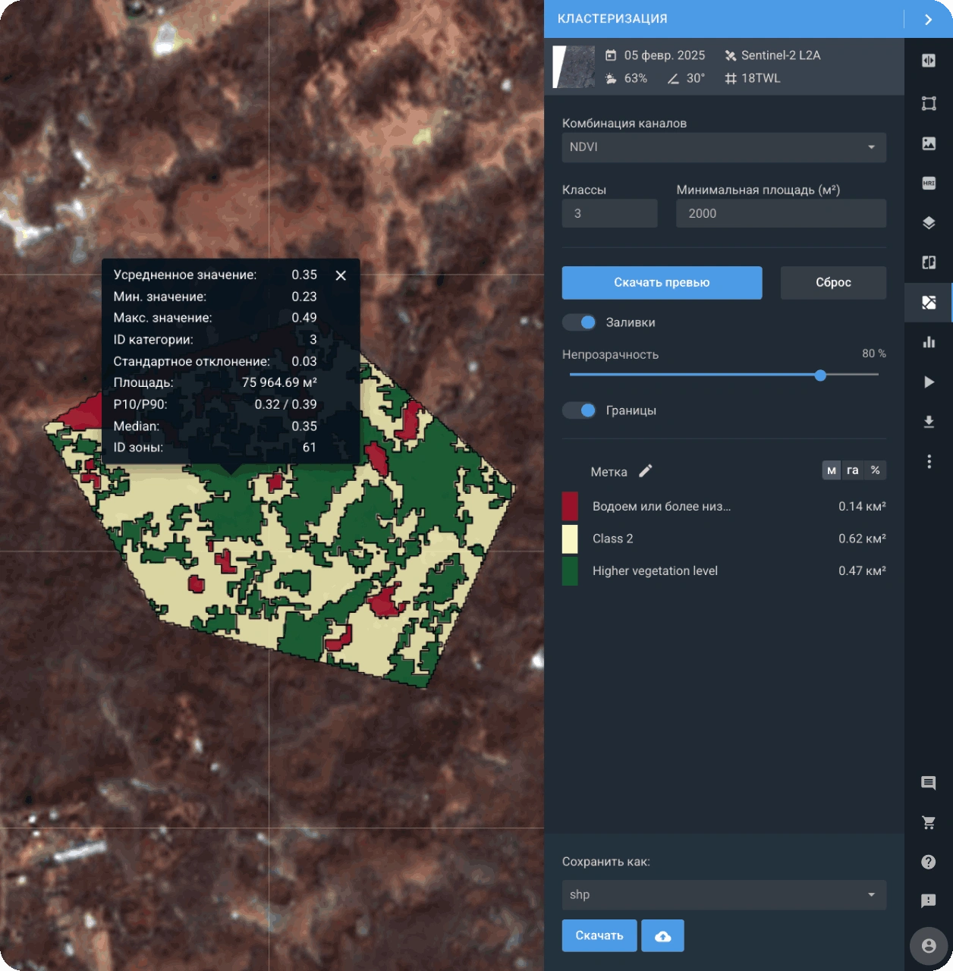Image resolution: width=953 pixels, height=971 pixels.
Task: Open the shopping cart icon
Action: point(929,822)
